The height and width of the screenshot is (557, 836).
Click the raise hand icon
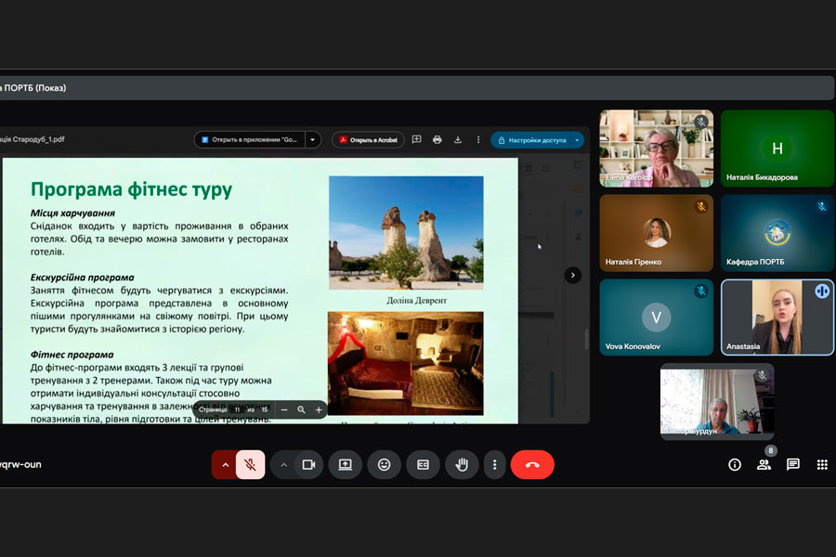pos(462,464)
